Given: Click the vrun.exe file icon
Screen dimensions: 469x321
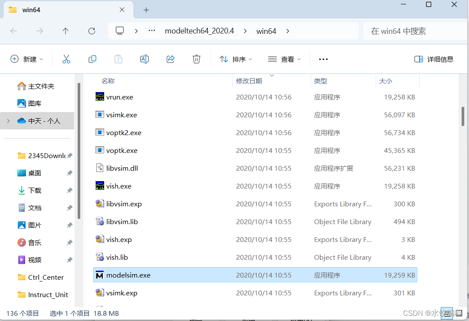Looking at the screenshot, I should click(x=100, y=97).
